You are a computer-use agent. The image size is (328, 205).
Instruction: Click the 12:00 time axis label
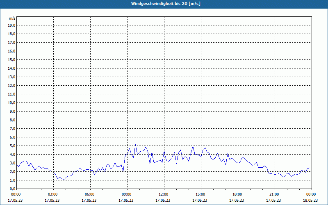tap(164, 194)
